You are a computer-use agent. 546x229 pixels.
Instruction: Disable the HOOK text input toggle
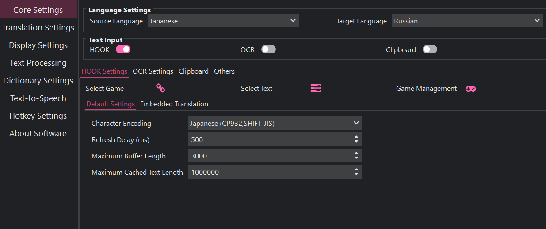tap(123, 49)
